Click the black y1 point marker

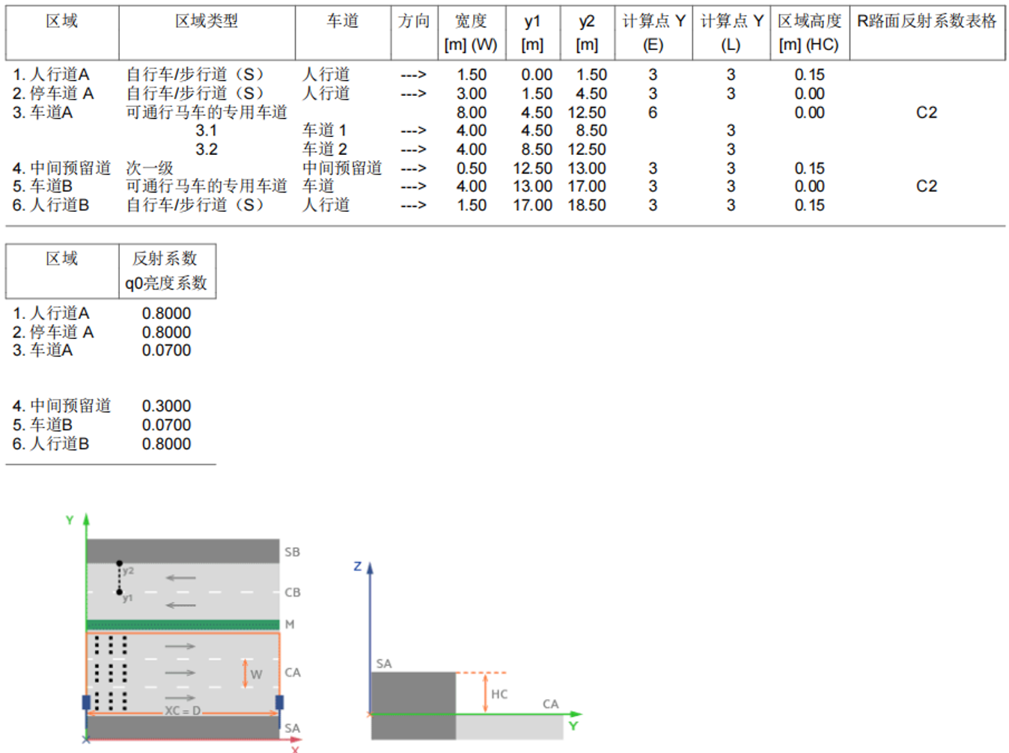[x=119, y=592]
